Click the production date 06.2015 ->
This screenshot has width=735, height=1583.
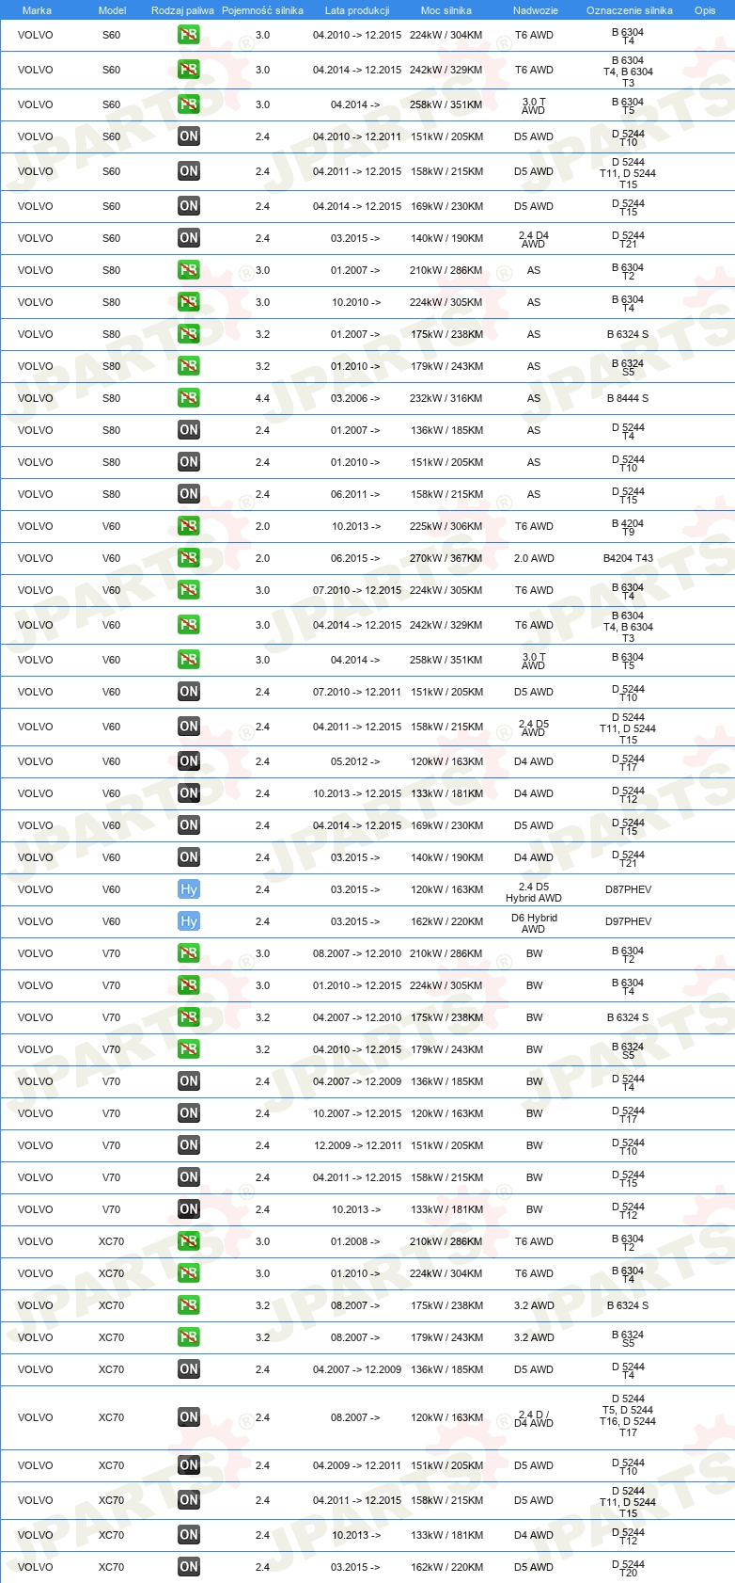[355, 558]
